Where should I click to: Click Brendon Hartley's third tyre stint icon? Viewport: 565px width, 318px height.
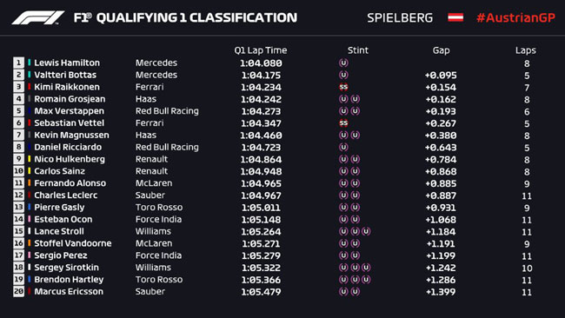(366, 280)
